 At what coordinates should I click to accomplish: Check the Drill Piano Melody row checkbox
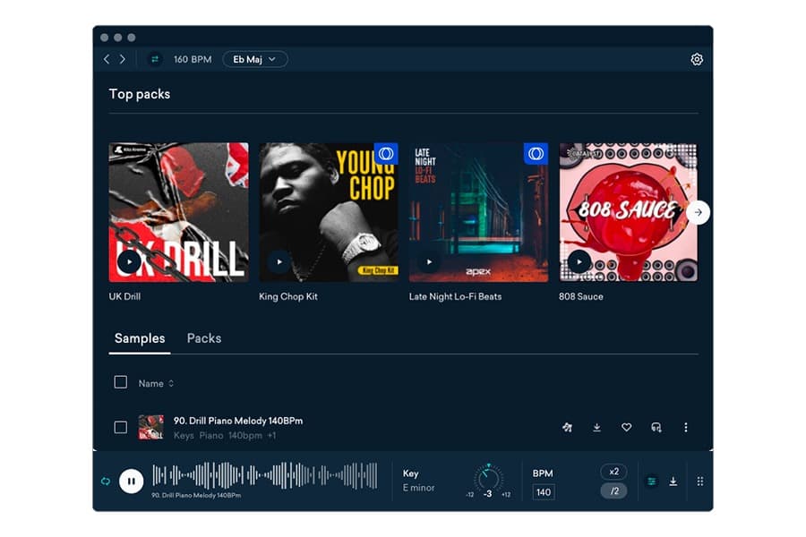[121, 428]
